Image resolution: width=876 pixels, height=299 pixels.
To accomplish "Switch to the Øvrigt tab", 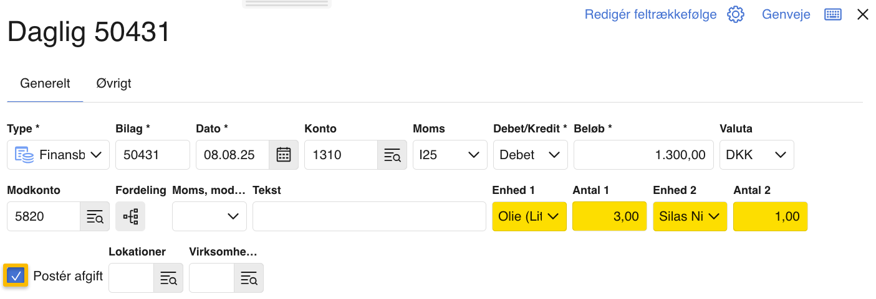I will [113, 83].
